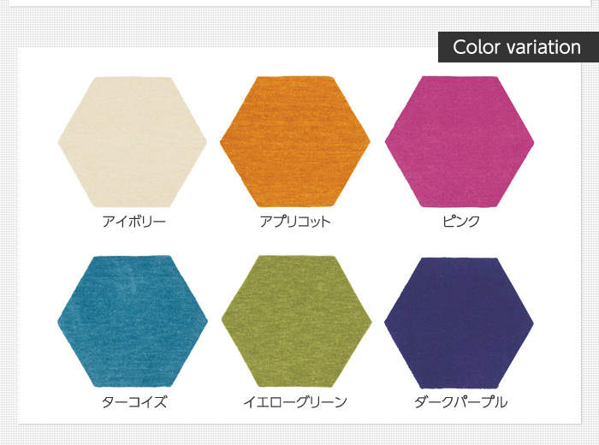Click right point of the pink hexagon
This screenshot has width=599, height=445.
[532, 142]
